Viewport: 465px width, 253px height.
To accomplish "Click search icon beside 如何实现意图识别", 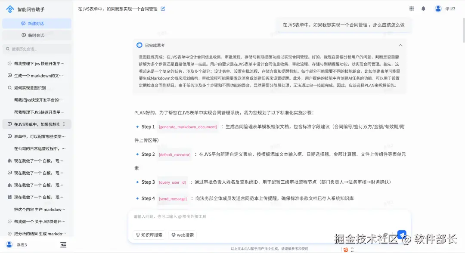I will 9,88.
